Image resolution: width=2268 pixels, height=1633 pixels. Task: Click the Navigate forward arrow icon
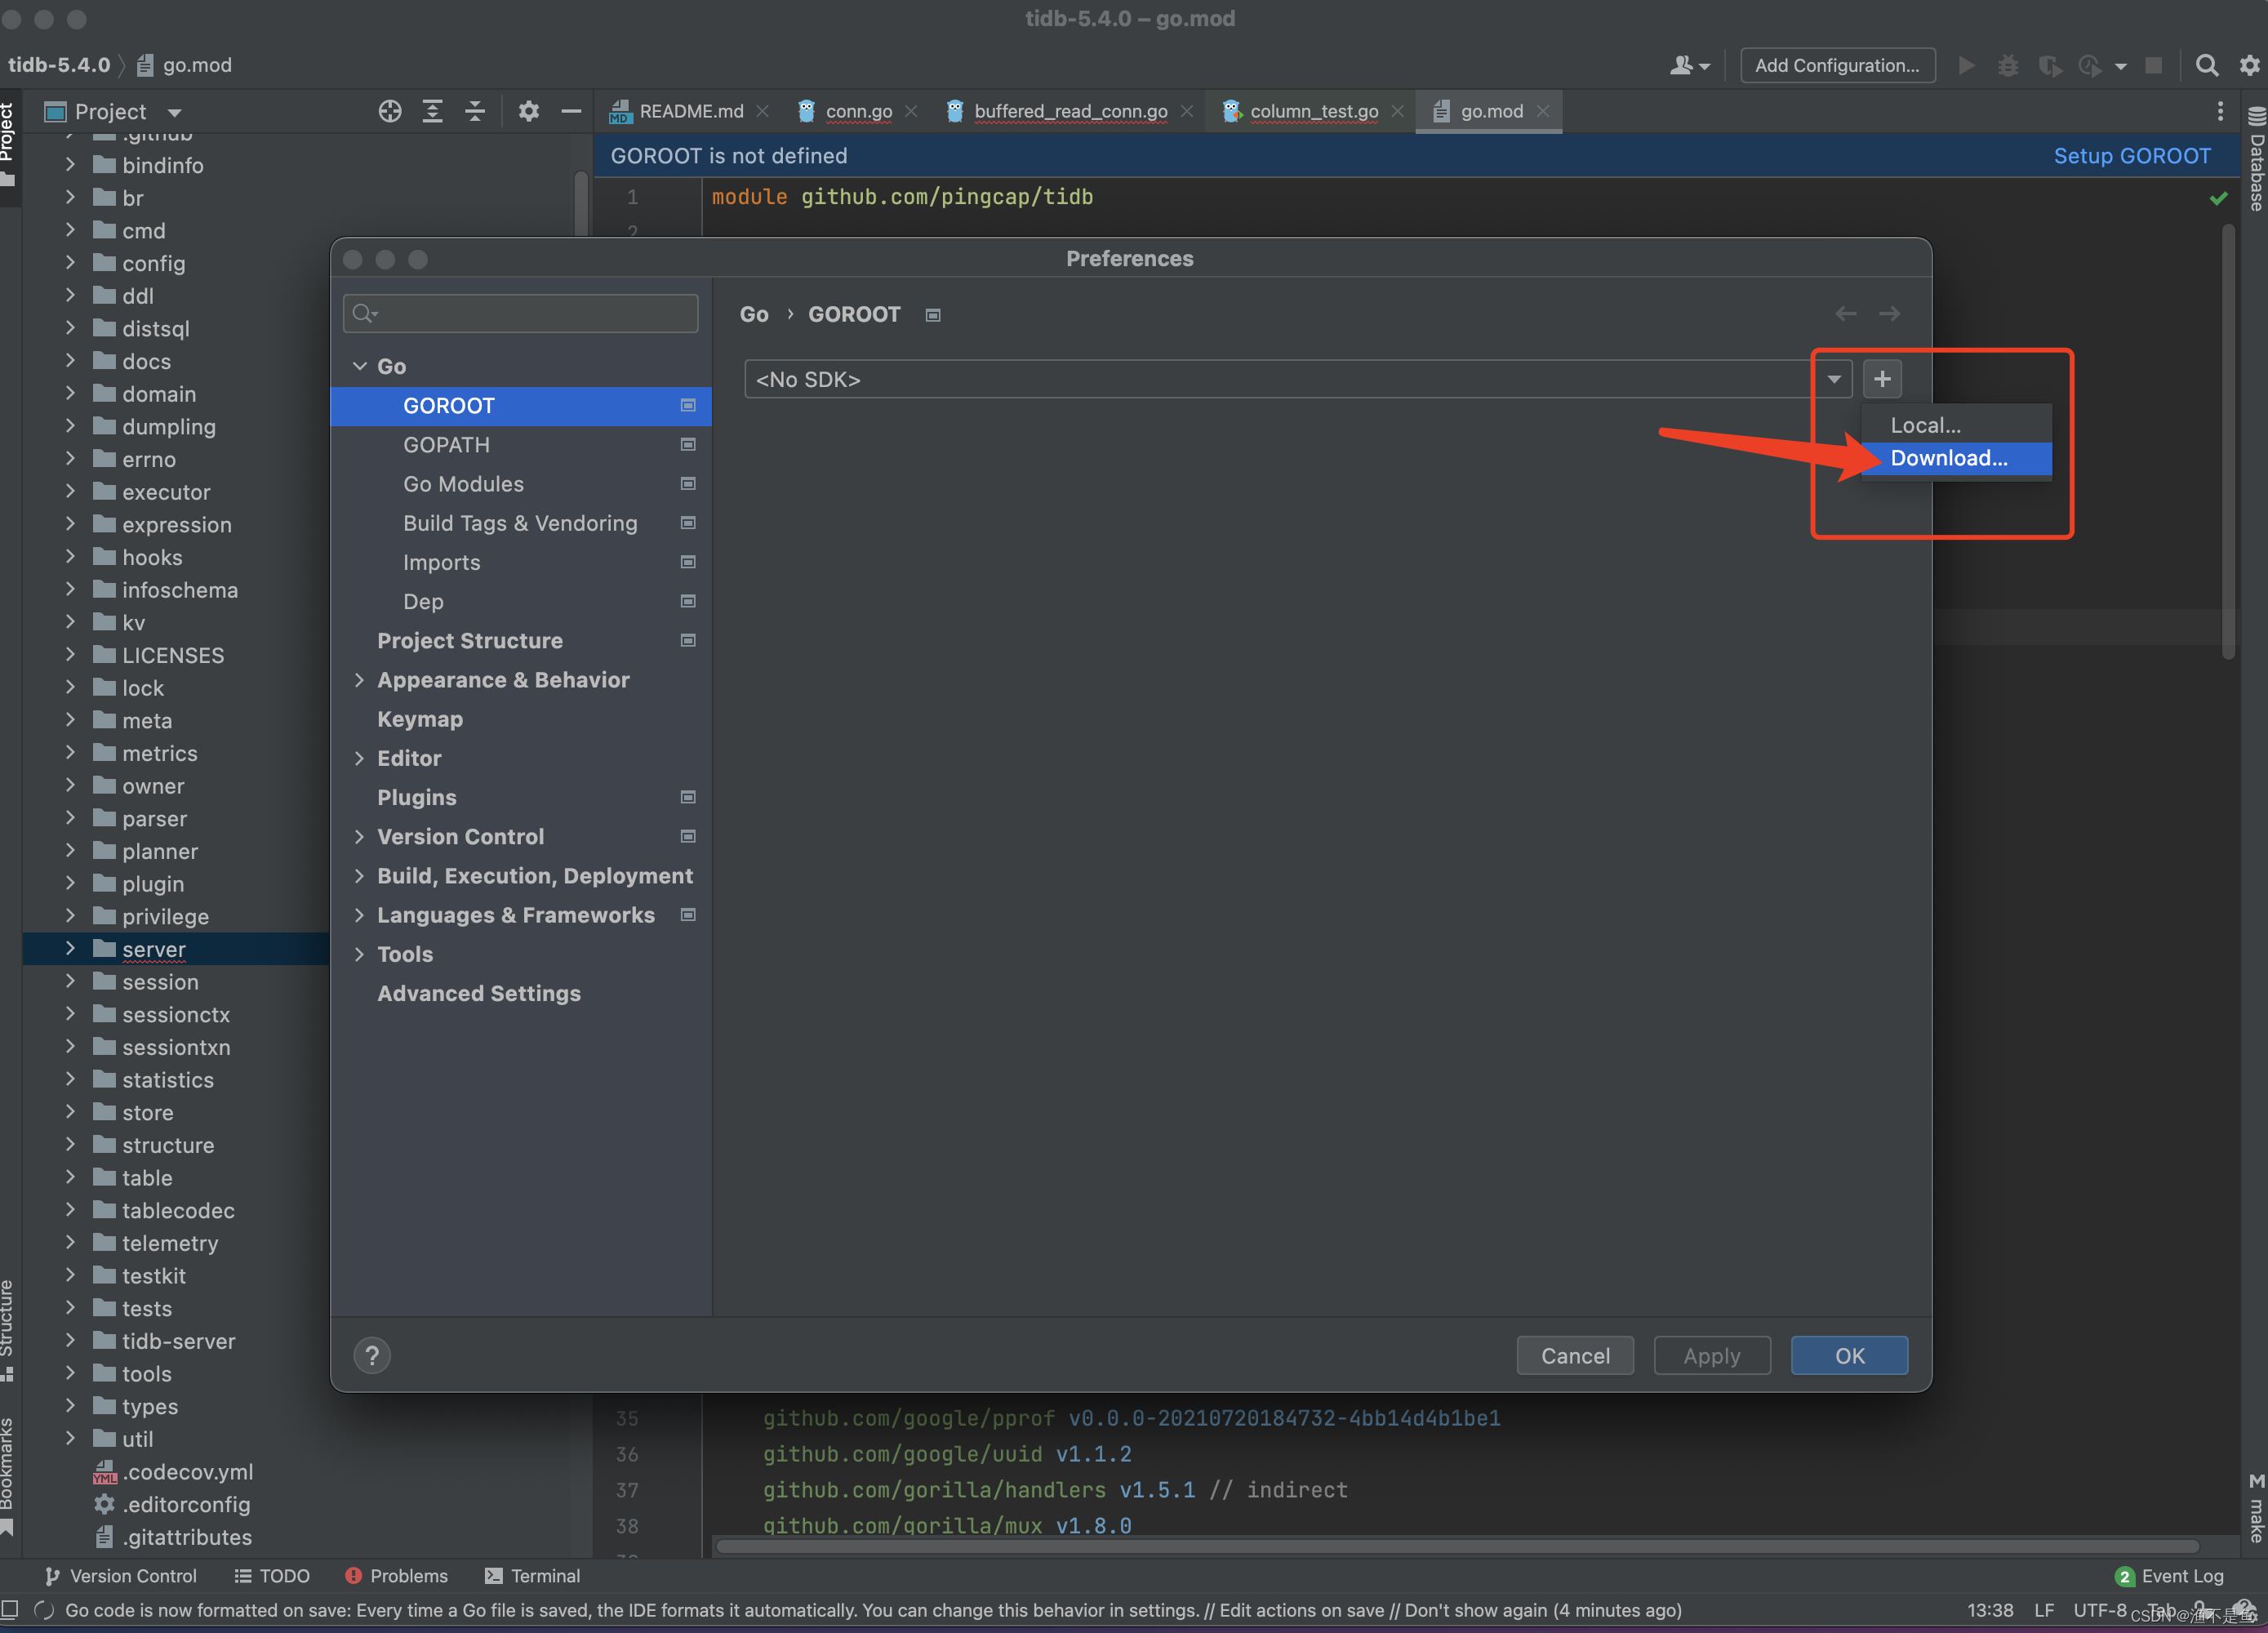click(1889, 314)
